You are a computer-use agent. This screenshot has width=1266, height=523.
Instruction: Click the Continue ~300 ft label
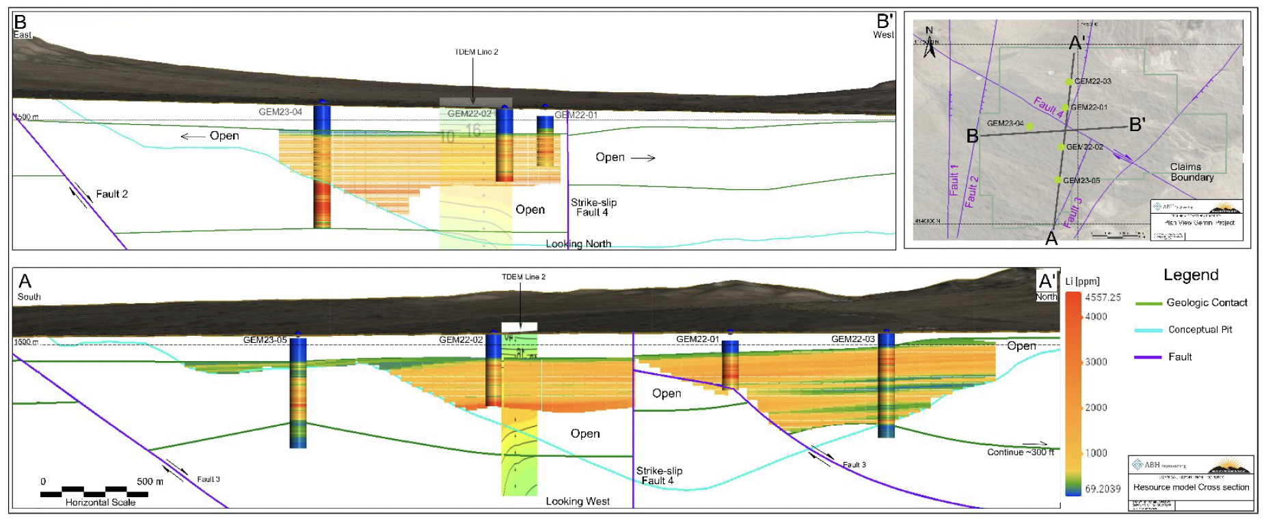[1020, 452]
